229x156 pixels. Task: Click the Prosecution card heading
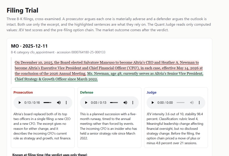click(x=23, y=92)
